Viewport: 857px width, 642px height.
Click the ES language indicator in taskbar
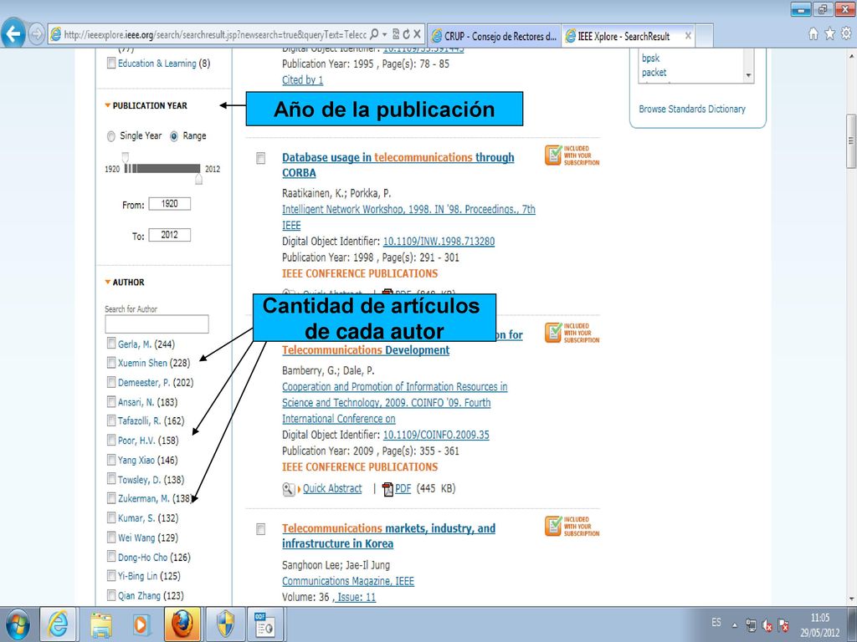click(x=716, y=623)
